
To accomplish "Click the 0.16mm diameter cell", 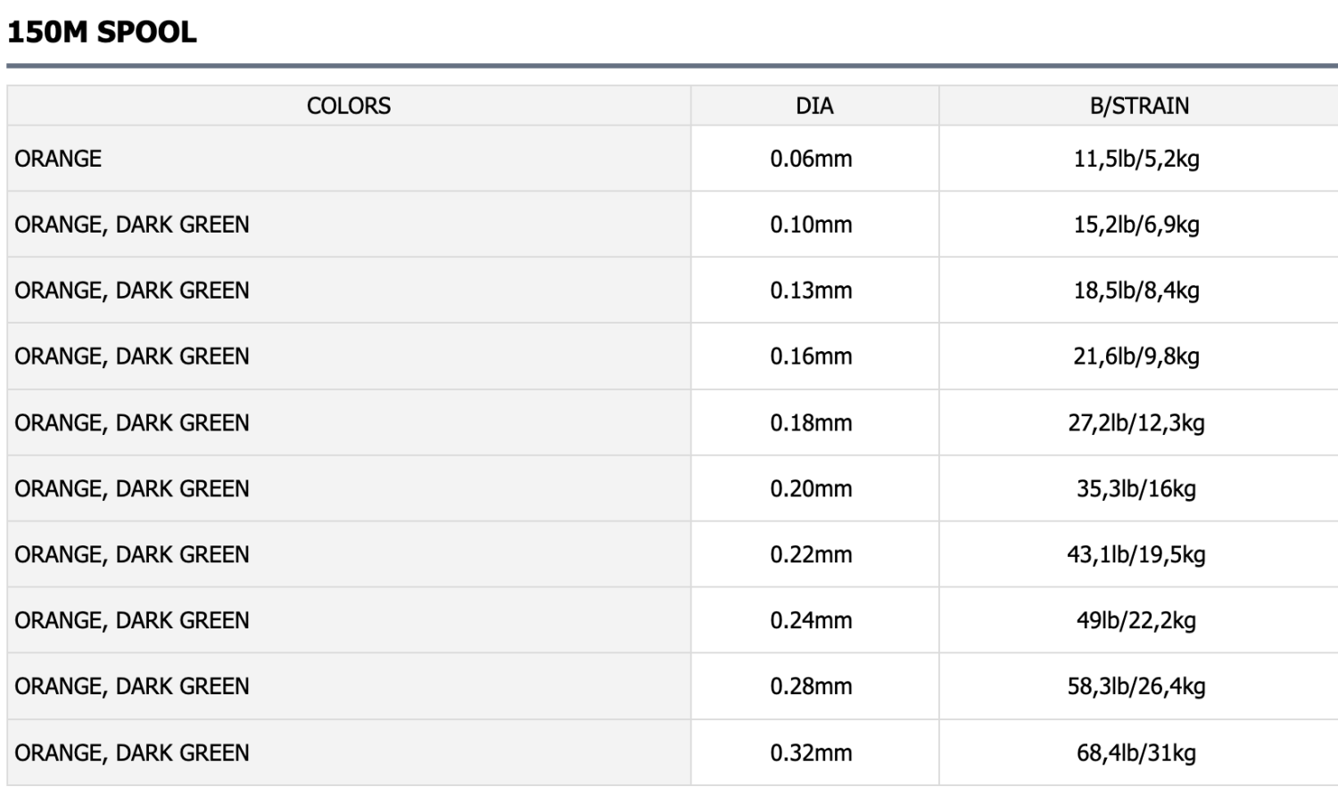I will [x=811, y=357].
